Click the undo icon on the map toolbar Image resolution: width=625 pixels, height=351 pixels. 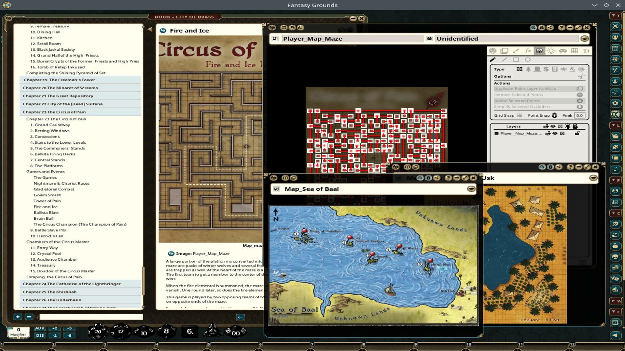pos(292,28)
